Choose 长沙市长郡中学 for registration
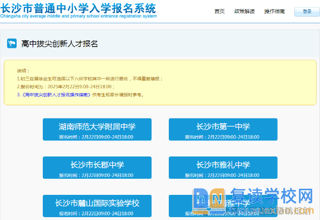This screenshot has width=320, height=220. [97, 168]
